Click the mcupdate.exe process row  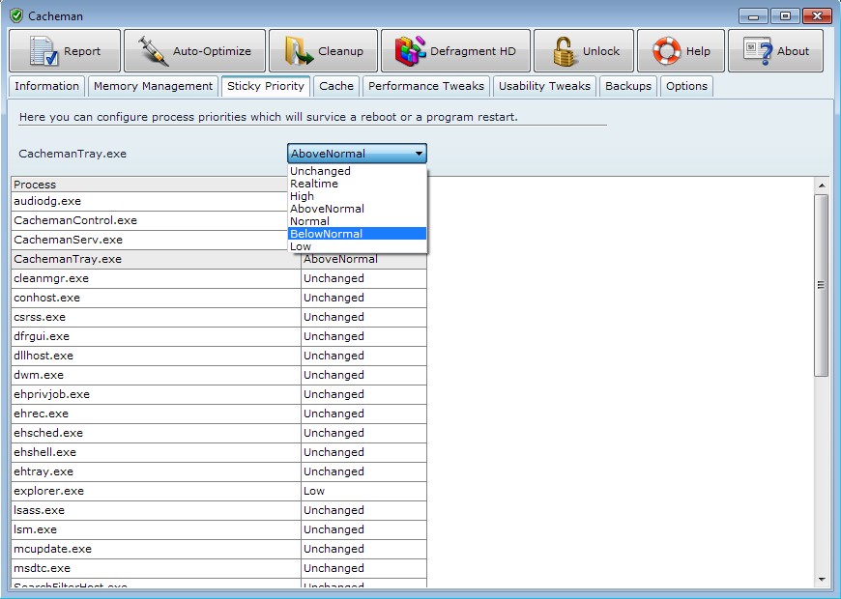(x=156, y=549)
